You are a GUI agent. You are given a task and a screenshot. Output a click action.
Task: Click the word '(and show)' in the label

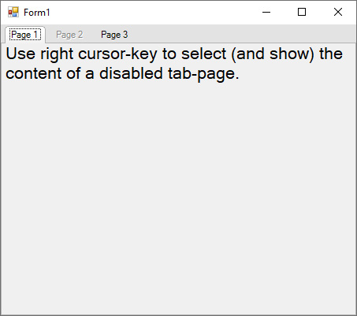coord(273,54)
